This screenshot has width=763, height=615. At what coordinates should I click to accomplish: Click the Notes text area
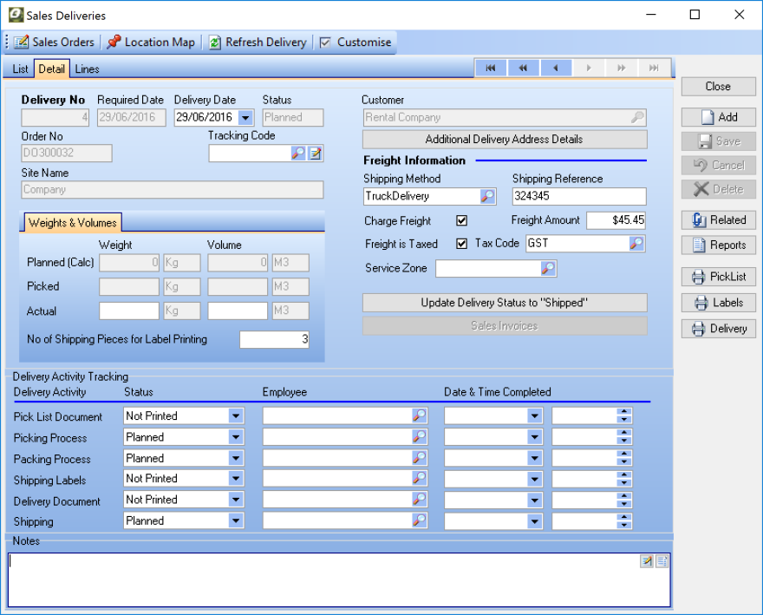tap(339, 580)
